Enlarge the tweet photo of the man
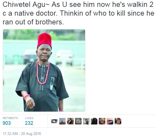Image resolution: width=165 pixels, height=136 pixels. click(44, 70)
